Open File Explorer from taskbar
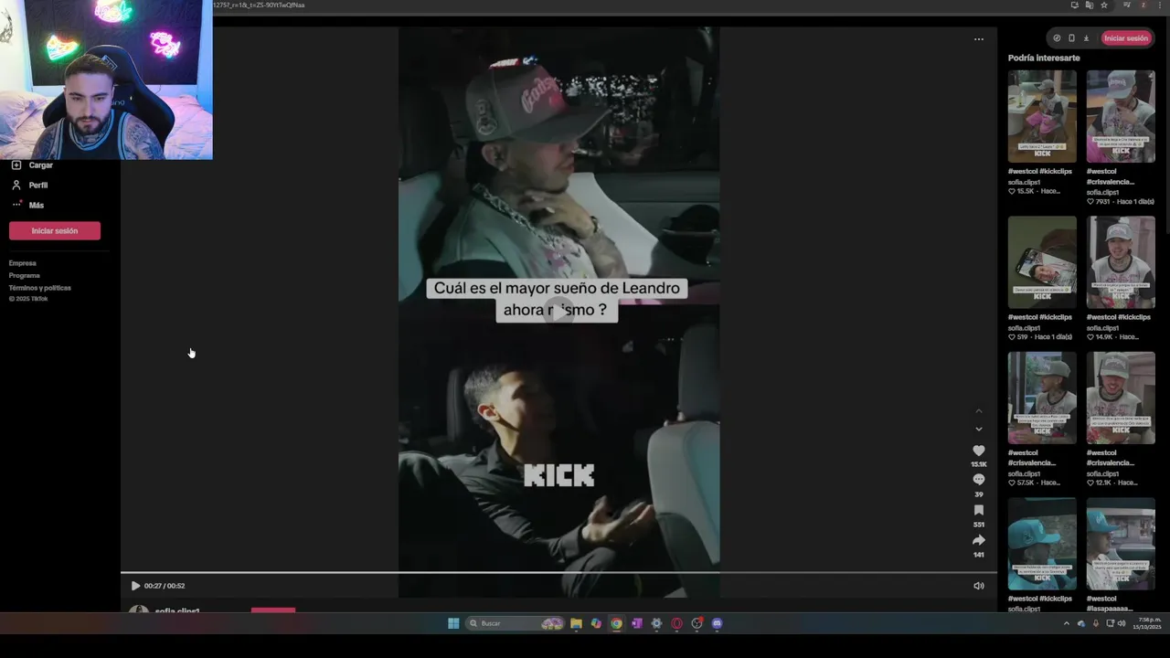 [x=576, y=623]
